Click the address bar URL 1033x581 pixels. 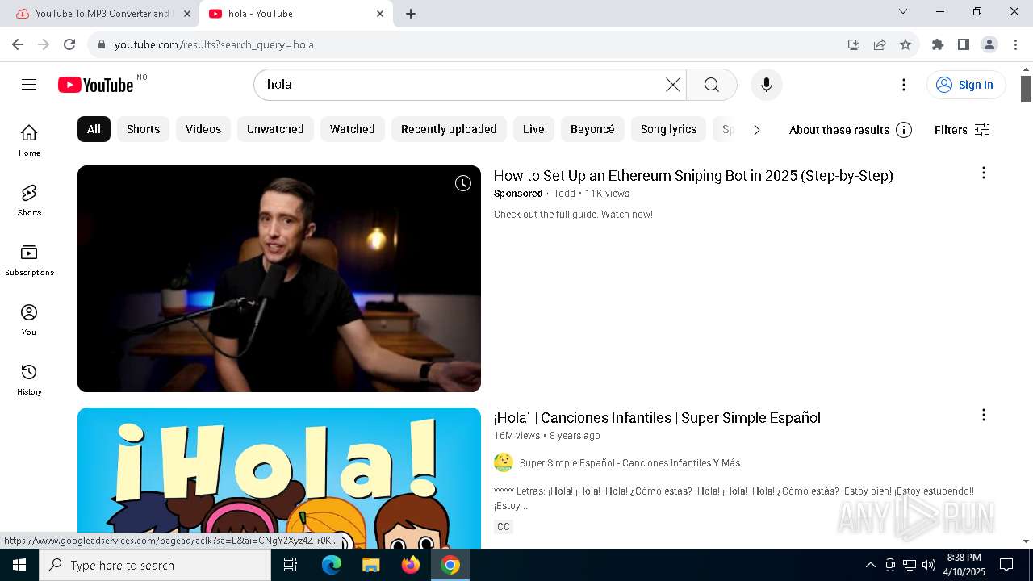tap(214, 44)
